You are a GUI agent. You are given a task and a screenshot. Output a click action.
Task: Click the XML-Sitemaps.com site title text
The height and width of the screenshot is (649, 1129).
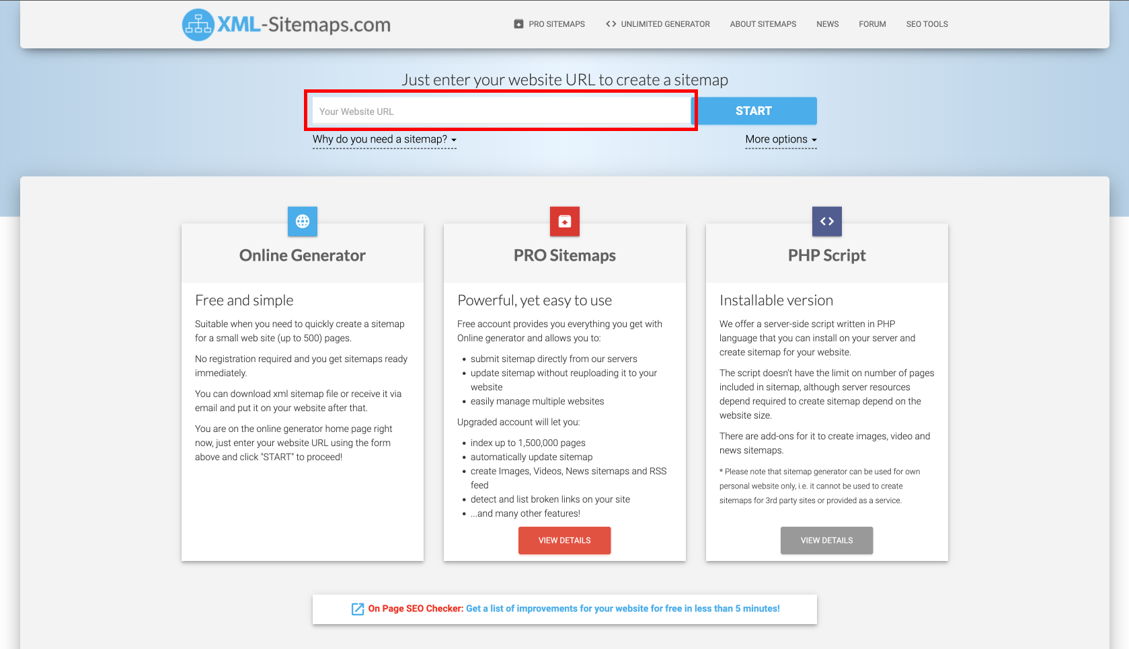click(x=303, y=25)
